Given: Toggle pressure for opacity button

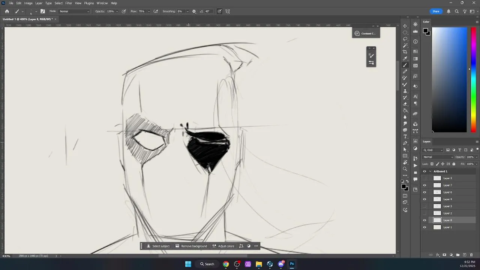Looking at the screenshot, I should [x=124, y=11].
